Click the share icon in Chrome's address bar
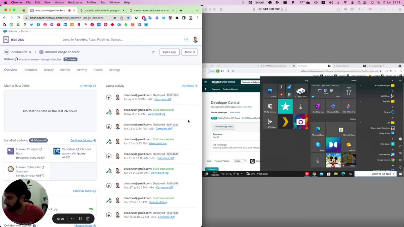Screen dimensions: 404x227 pos(122,18)
